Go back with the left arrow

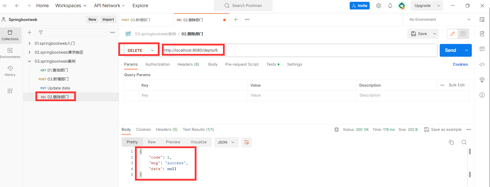[x=17, y=6]
